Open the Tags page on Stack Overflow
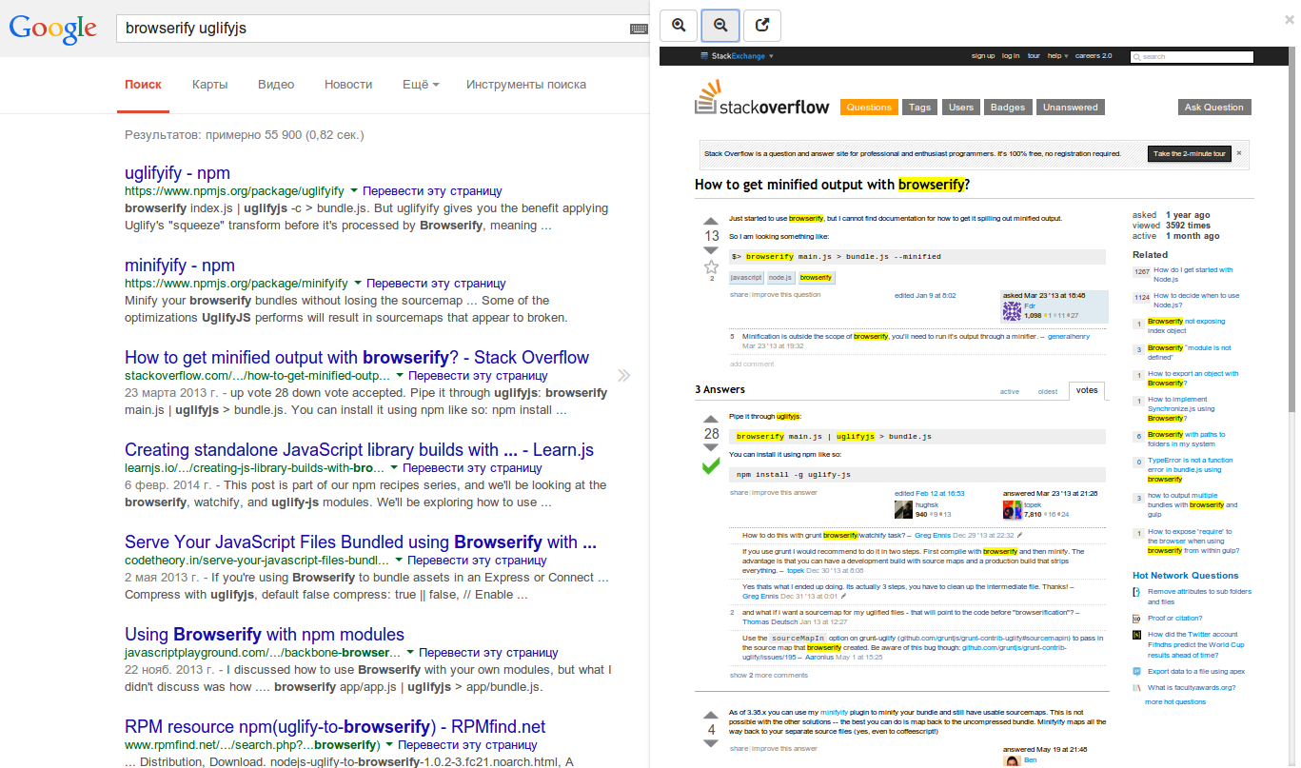The height and width of the screenshot is (768, 1301). pyautogui.click(x=919, y=108)
